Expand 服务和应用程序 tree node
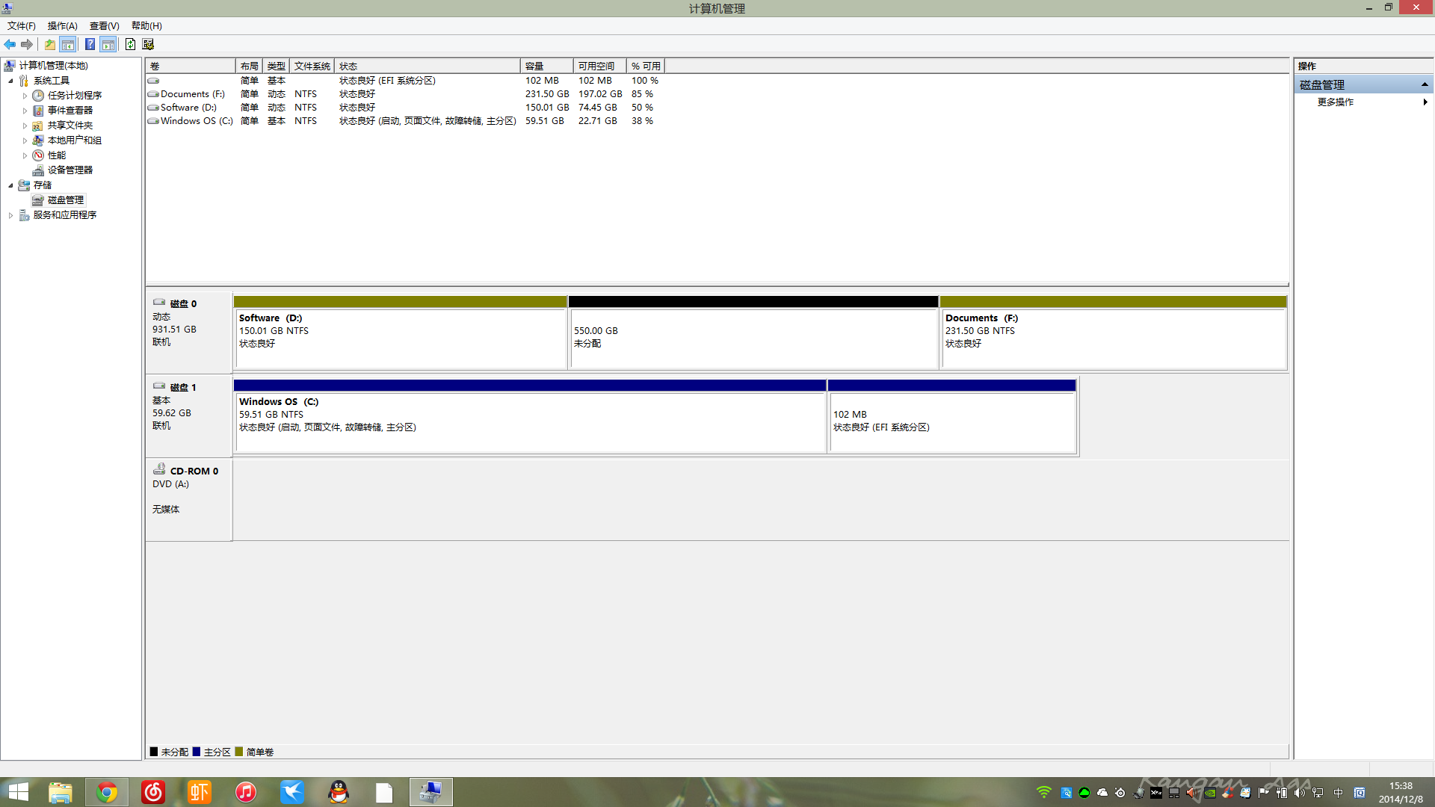1435x807 pixels. point(10,215)
